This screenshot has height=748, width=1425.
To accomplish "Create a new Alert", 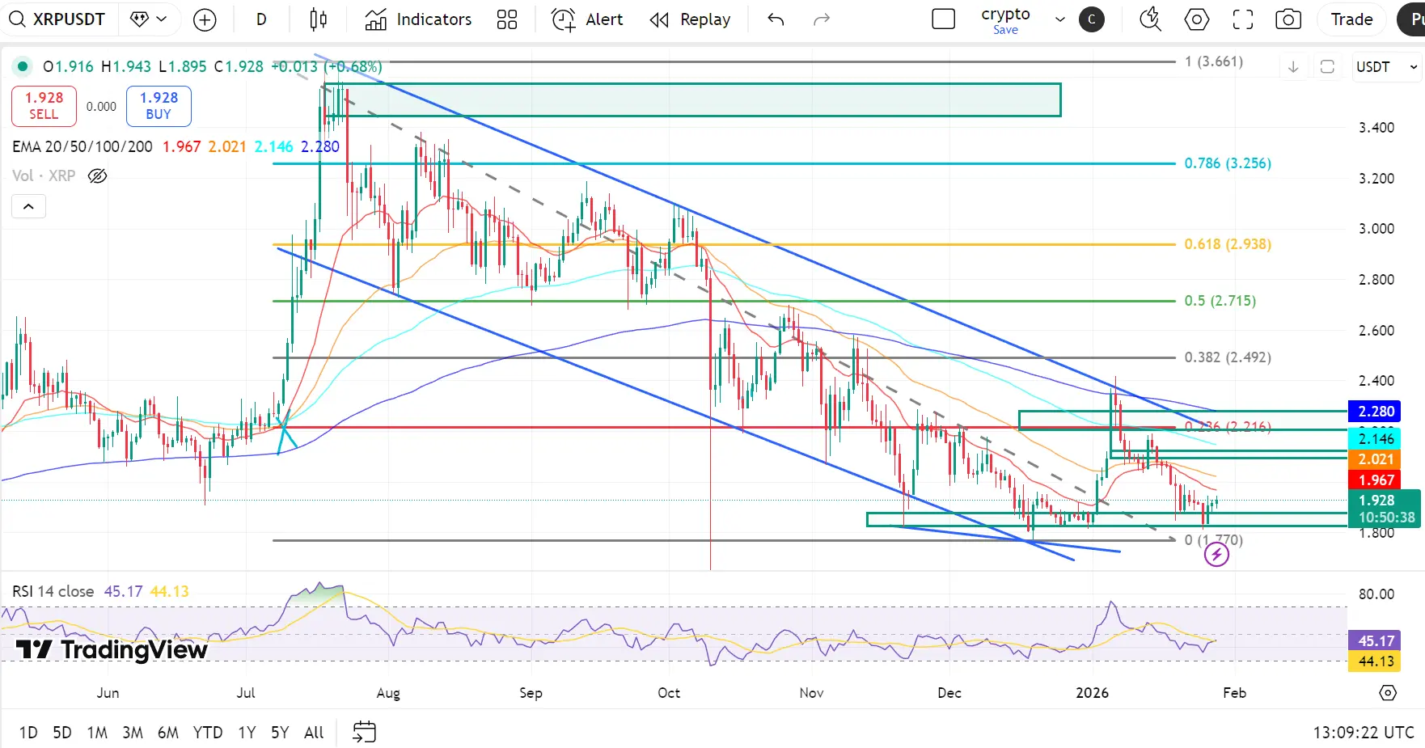I will [x=587, y=19].
